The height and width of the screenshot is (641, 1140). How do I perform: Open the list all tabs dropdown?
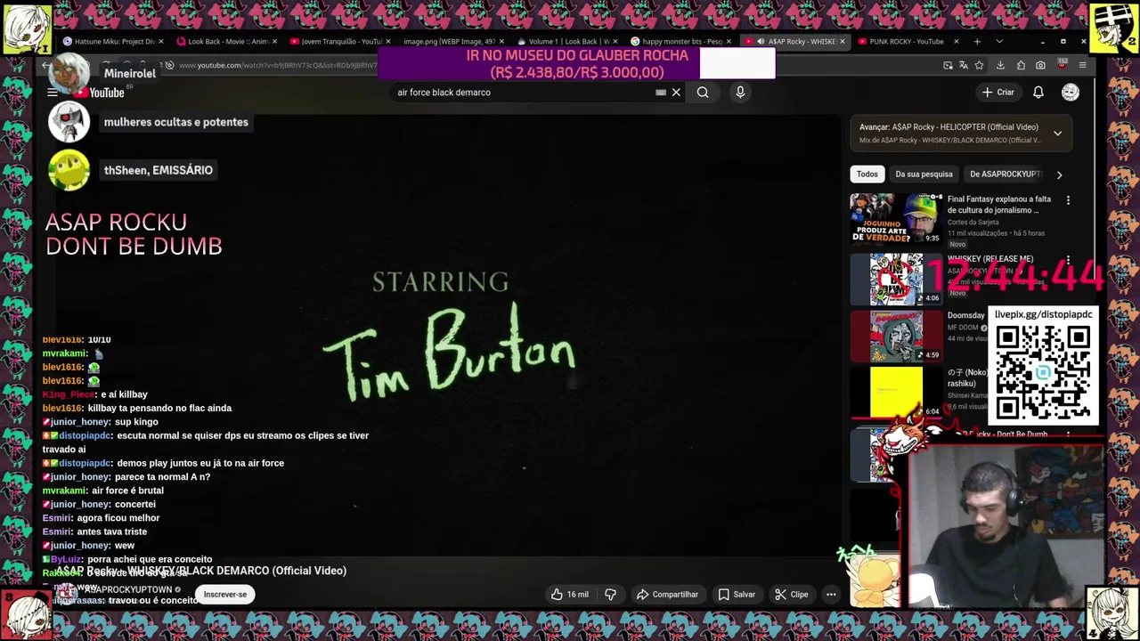[x=999, y=41]
